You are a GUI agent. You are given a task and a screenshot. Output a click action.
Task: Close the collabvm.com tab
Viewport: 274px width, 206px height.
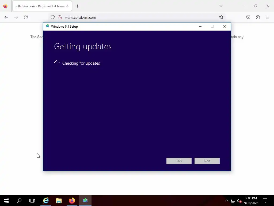[x=67, y=6]
